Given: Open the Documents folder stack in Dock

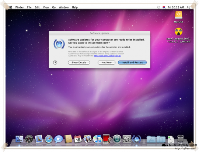Looking at the screenshot, I should 161,139.
